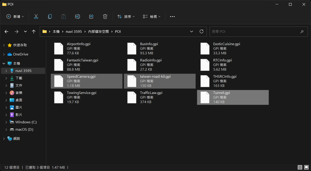Screen dimensions: 311x171
Task: Select 影片 in navigation pane
Action: click(x=19, y=115)
